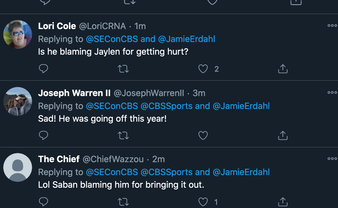This screenshot has height=208, width=338.
Task: Share The Chief's tweet
Action: point(283,202)
